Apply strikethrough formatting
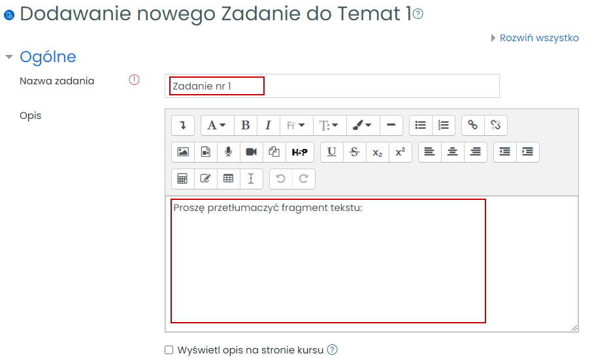The image size is (590, 358). (354, 152)
